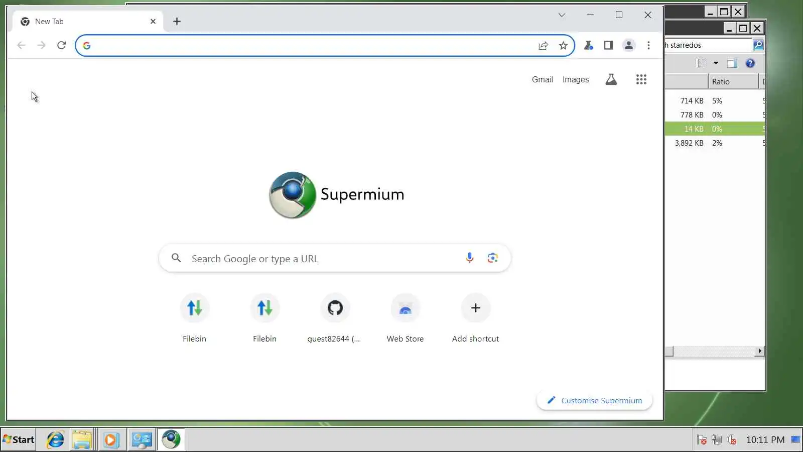Screen dimensions: 803x452
Task: Toggle the browser side panel
Action: click(608, 46)
